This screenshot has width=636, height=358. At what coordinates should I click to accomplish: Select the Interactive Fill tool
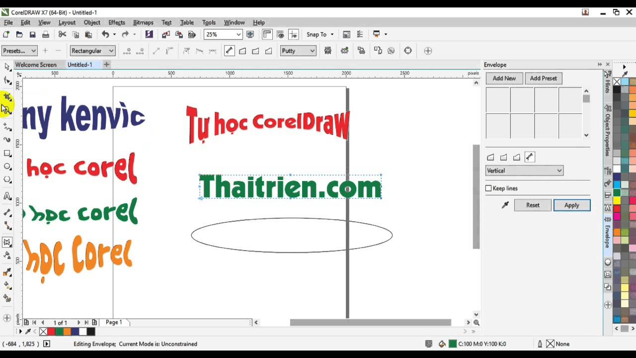(x=7, y=285)
